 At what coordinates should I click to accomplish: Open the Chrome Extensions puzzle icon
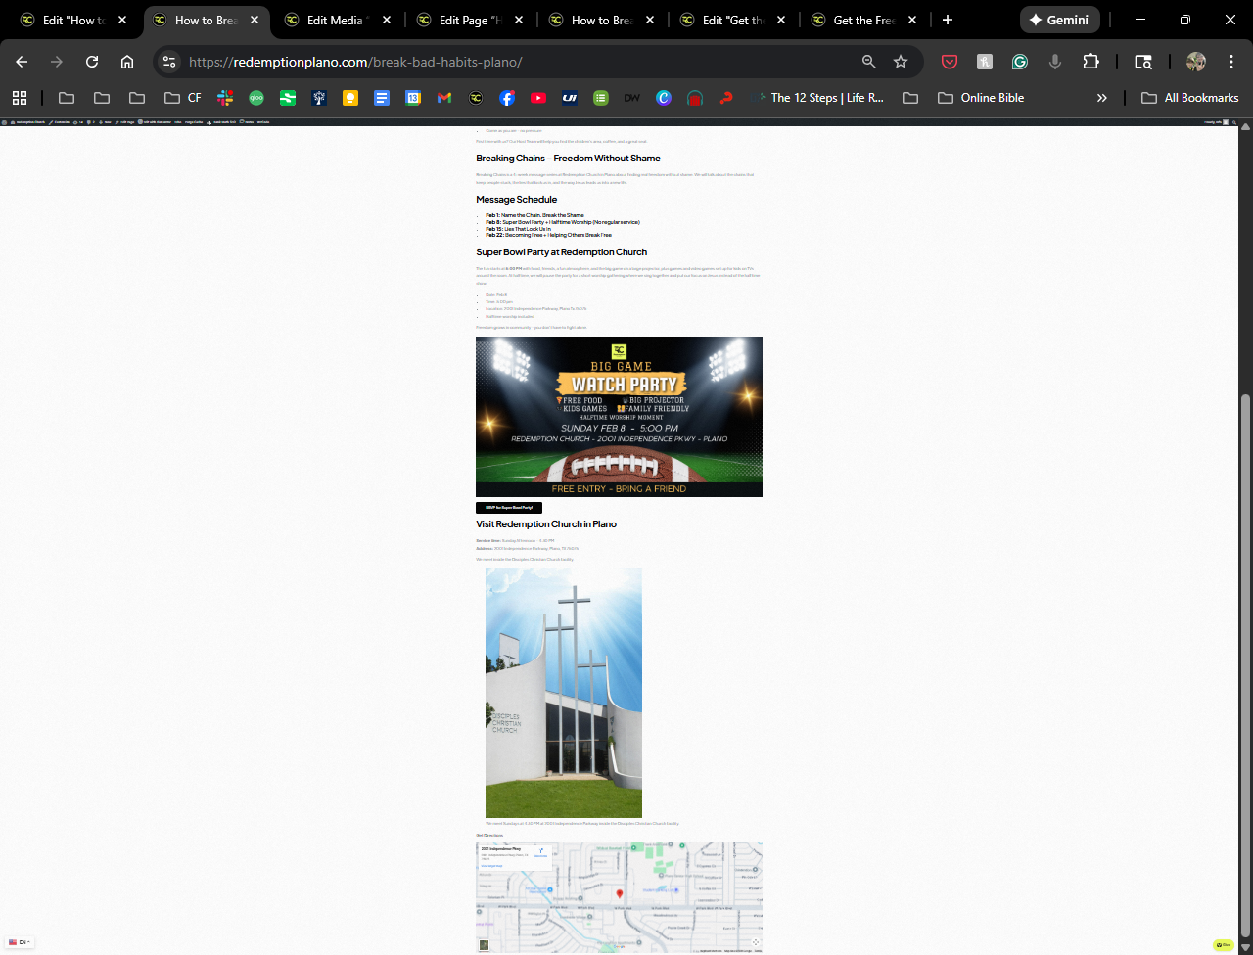[x=1091, y=62]
